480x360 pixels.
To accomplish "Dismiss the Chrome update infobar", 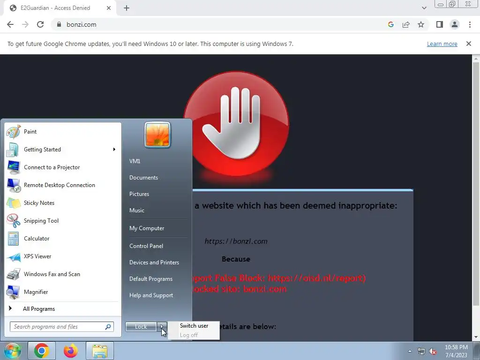I will (x=468, y=44).
